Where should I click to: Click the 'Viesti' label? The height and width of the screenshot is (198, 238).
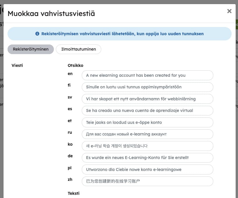tap(17, 65)
